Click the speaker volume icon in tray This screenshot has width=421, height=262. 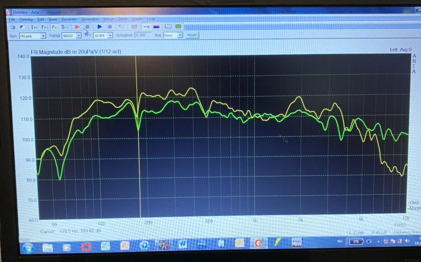[x=407, y=241]
